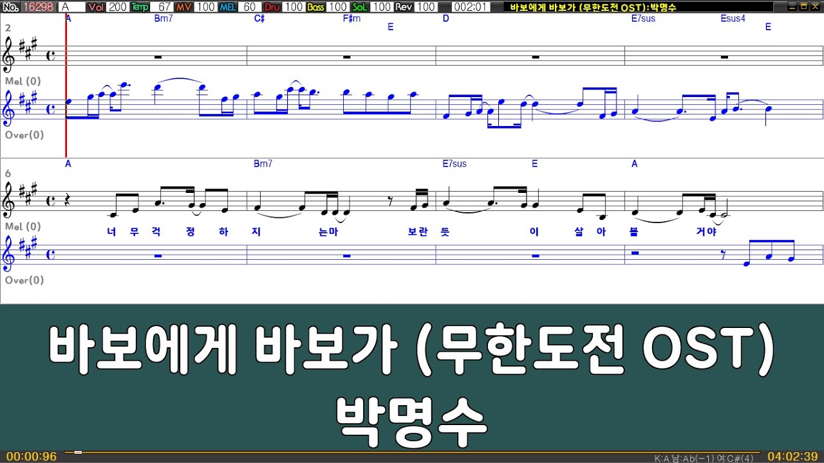Select the Temp value 67

pyautogui.click(x=162, y=6)
